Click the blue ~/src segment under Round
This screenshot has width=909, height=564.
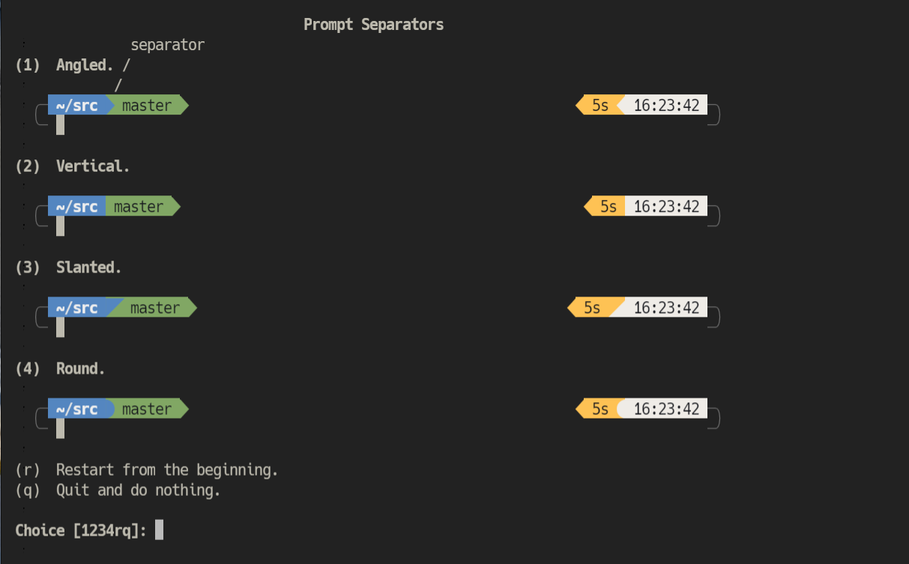(x=79, y=408)
